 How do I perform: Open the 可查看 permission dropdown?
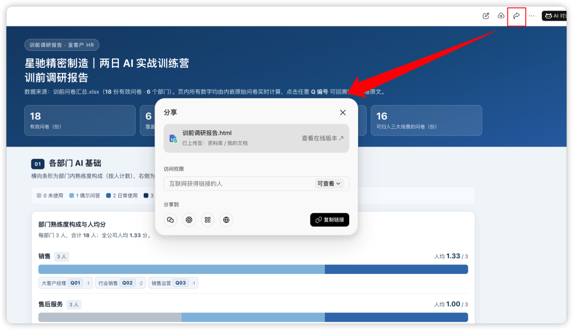(x=328, y=183)
